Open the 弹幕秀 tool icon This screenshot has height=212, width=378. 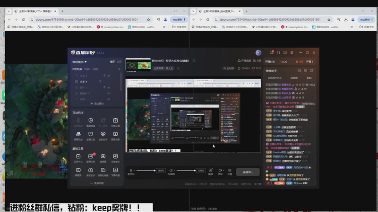point(78,170)
